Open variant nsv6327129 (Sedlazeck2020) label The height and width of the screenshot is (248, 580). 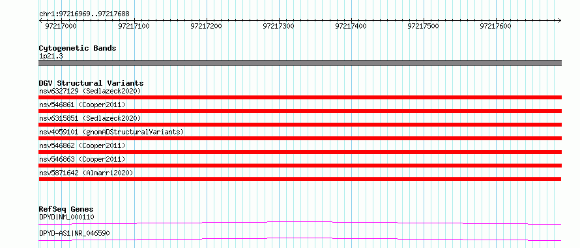point(90,91)
